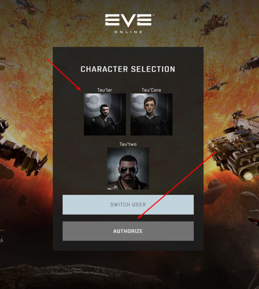Click the Tau'two name label
The width and height of the screenshot is (259, 289).
tap(128, 144)
